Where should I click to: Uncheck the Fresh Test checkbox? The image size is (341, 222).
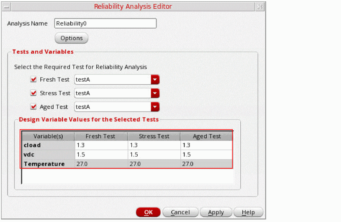(33, 79)
